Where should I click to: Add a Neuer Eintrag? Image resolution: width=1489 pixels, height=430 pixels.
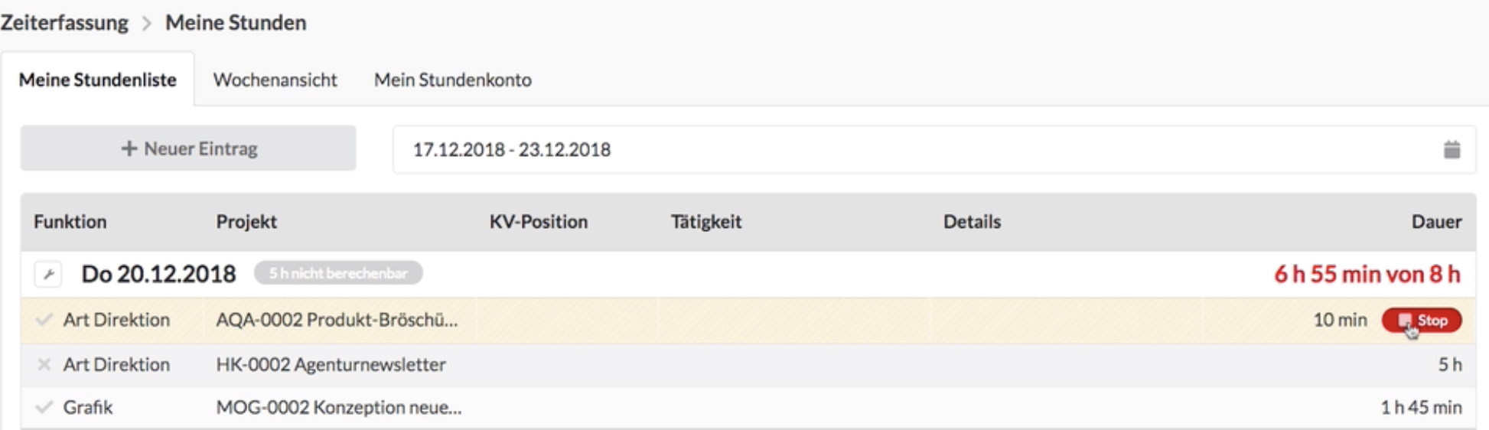(188, 148)
